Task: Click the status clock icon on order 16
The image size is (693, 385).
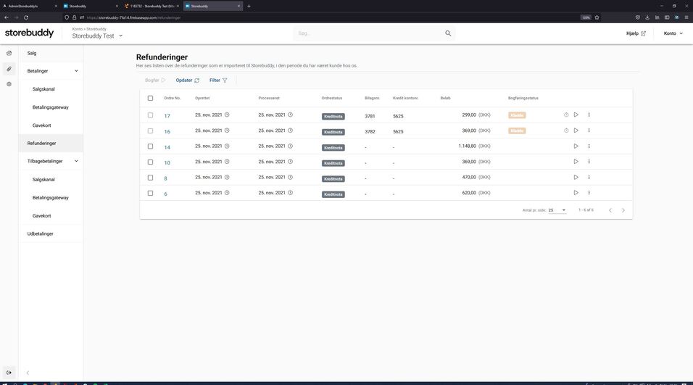Action: pos(566,131)
